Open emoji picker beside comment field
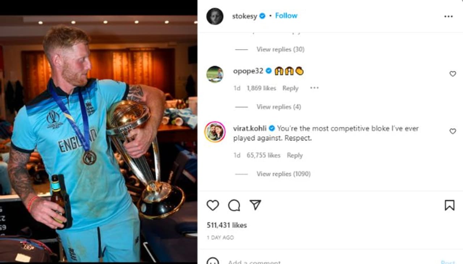 tap(213, 261)
